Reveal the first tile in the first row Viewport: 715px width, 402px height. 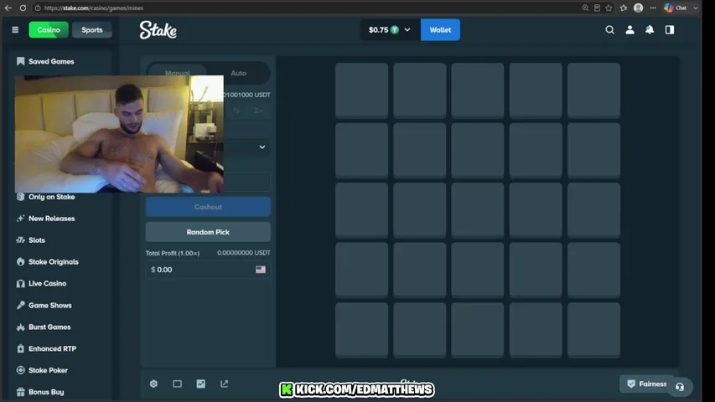pos(361,90)
